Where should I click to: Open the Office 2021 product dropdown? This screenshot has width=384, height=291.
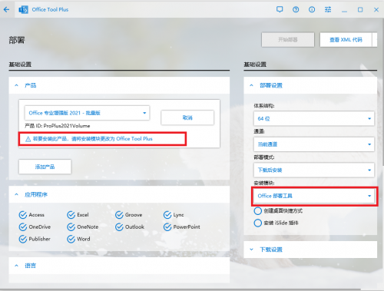tap(87, 113)
